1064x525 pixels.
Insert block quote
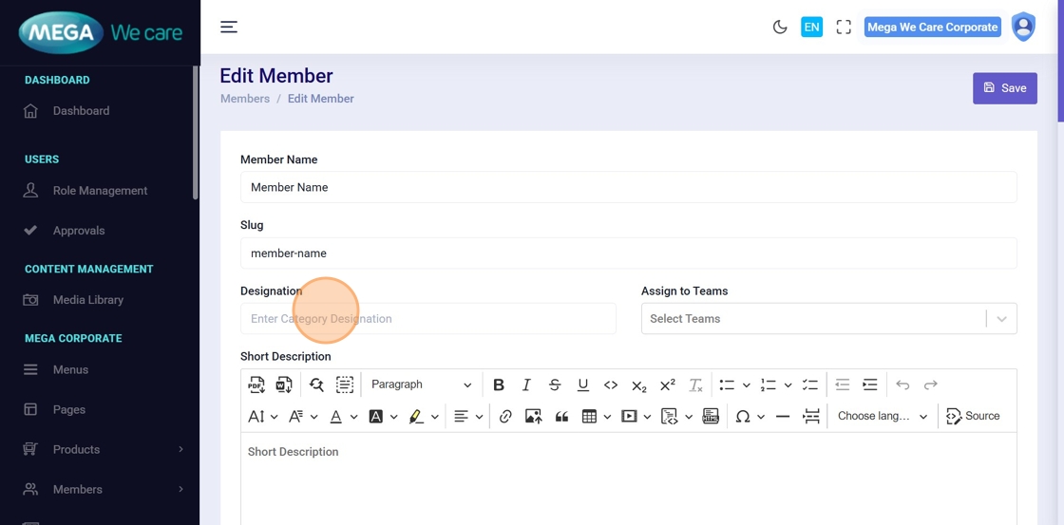tap(561, 416)
